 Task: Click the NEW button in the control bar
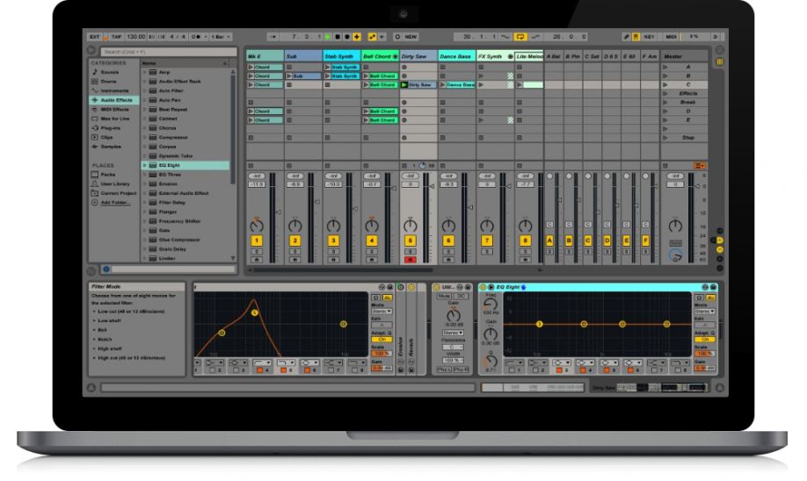coord(411,37)
